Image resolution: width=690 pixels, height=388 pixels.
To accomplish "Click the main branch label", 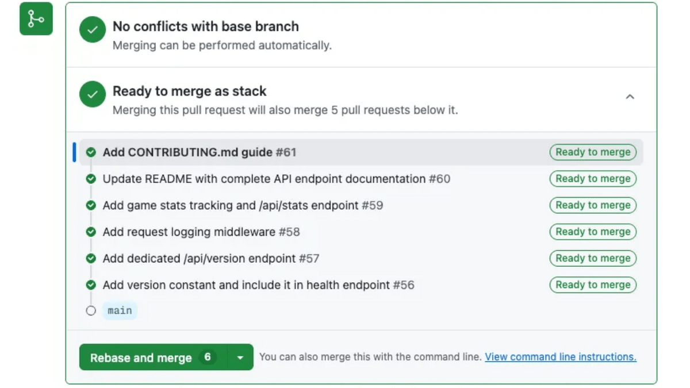I will (x=120, y=311).
